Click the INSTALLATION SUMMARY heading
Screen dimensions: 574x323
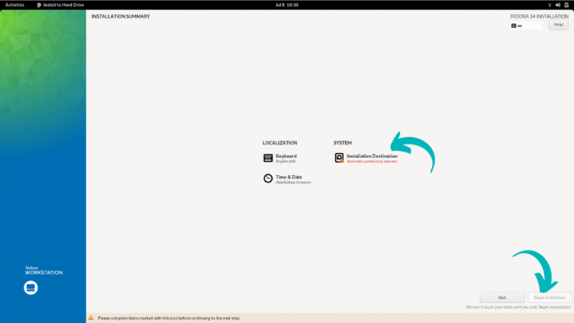click(x=120, y=16)
